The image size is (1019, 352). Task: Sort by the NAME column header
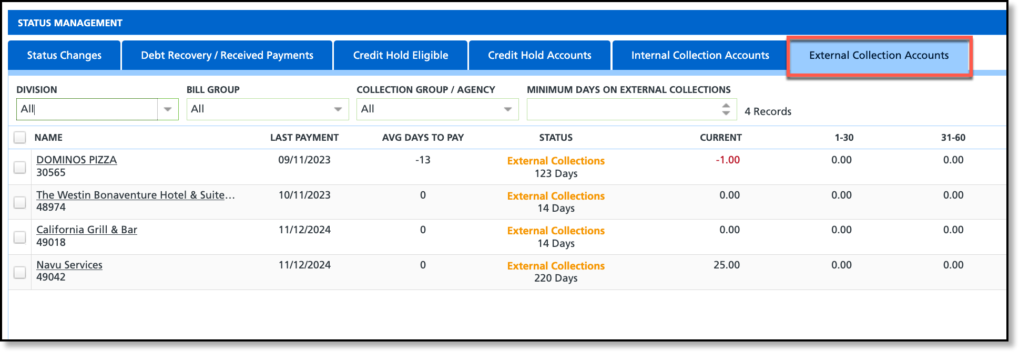pos(48,138)
